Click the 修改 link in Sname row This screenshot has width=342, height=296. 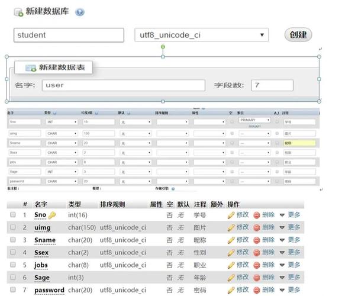tap(243, 240)
